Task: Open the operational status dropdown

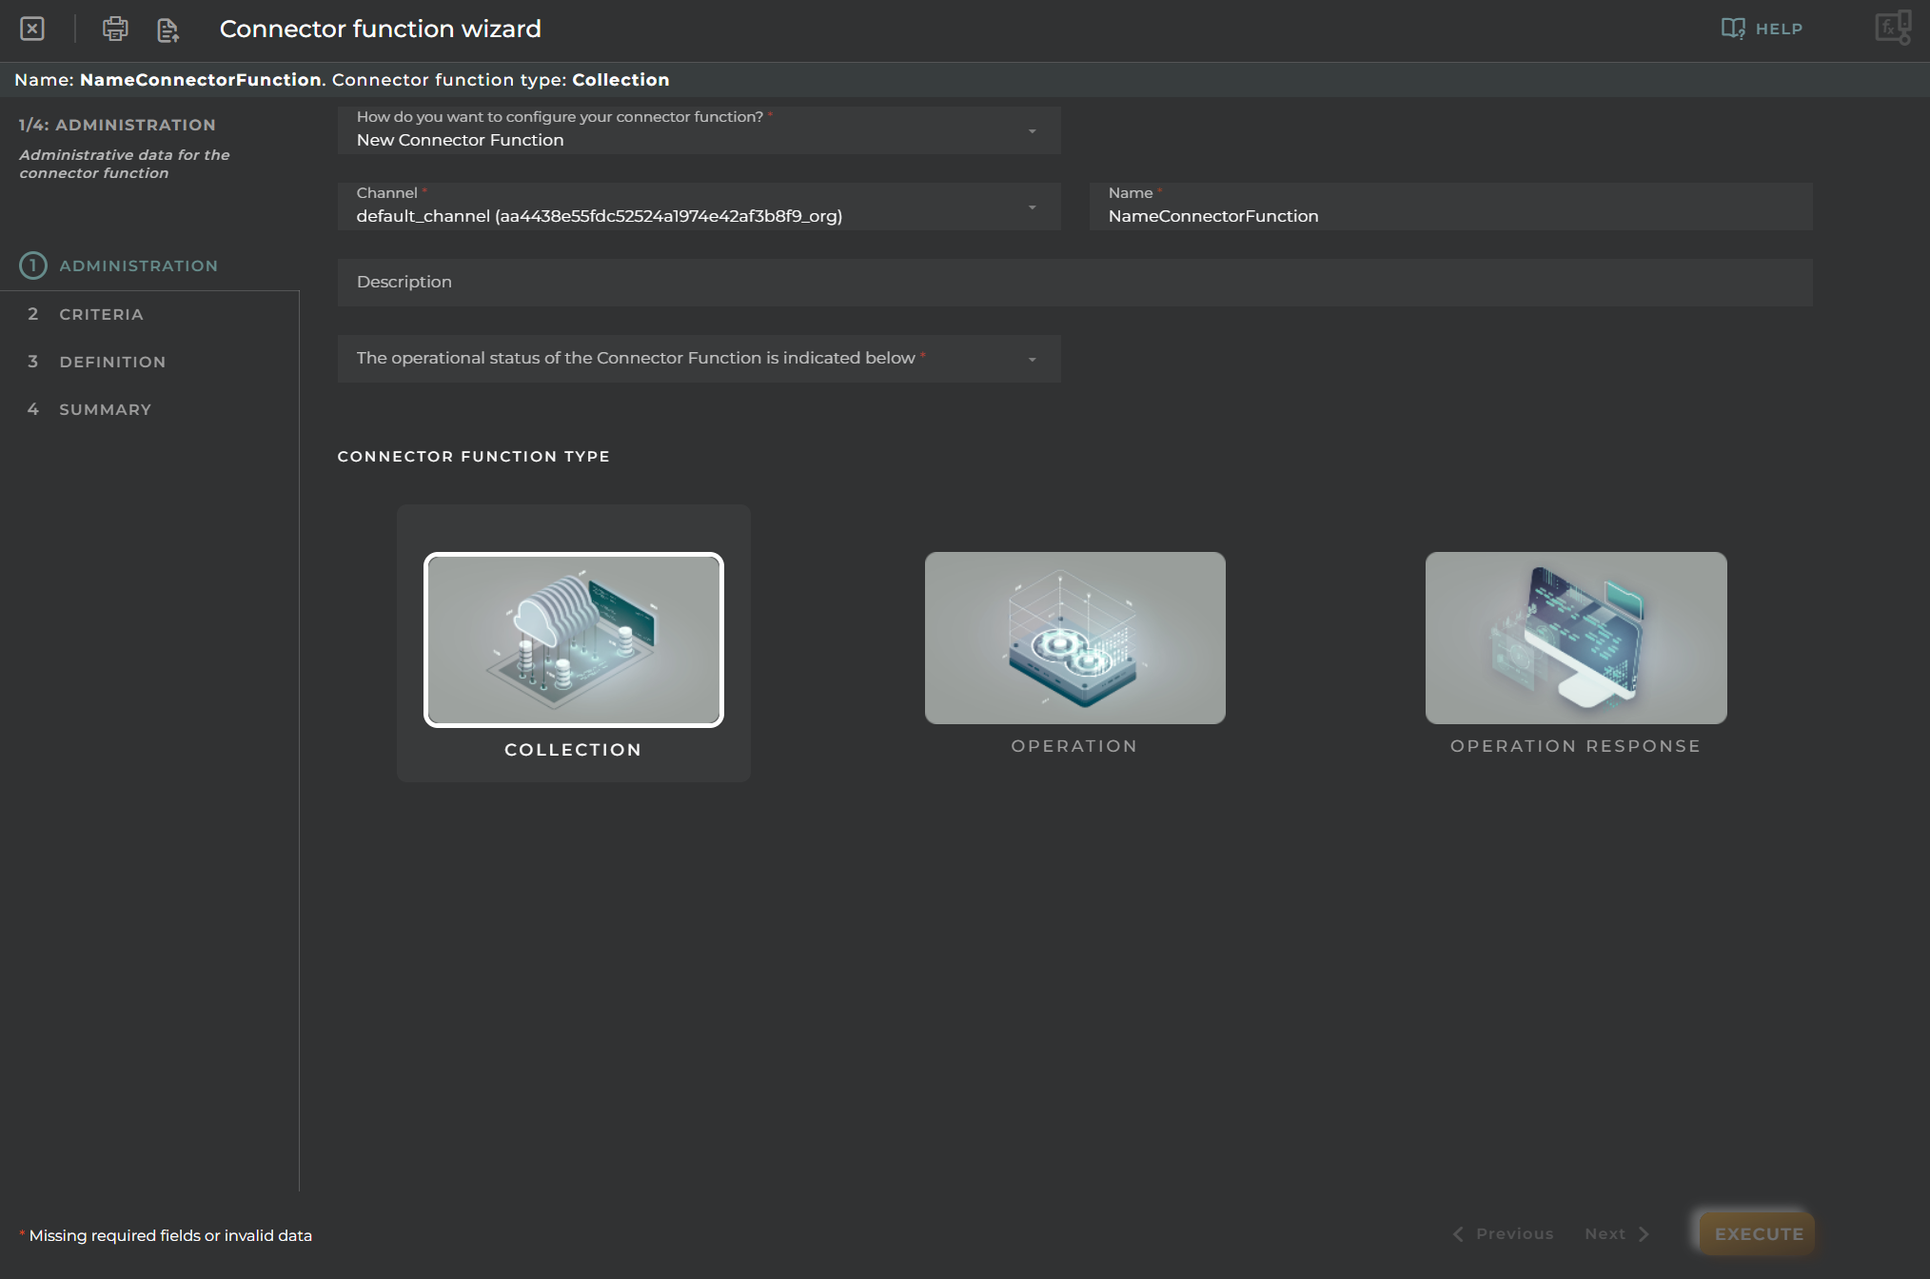Action: (699, 358)
